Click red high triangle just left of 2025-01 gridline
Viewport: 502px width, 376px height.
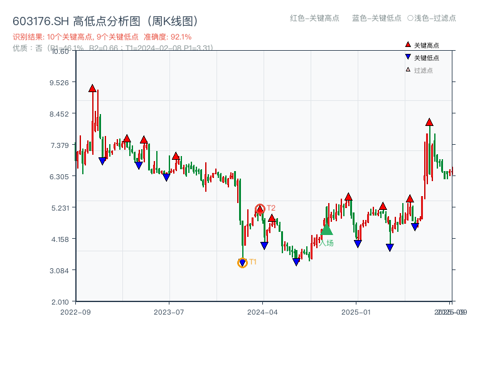[x=349, y=197]
